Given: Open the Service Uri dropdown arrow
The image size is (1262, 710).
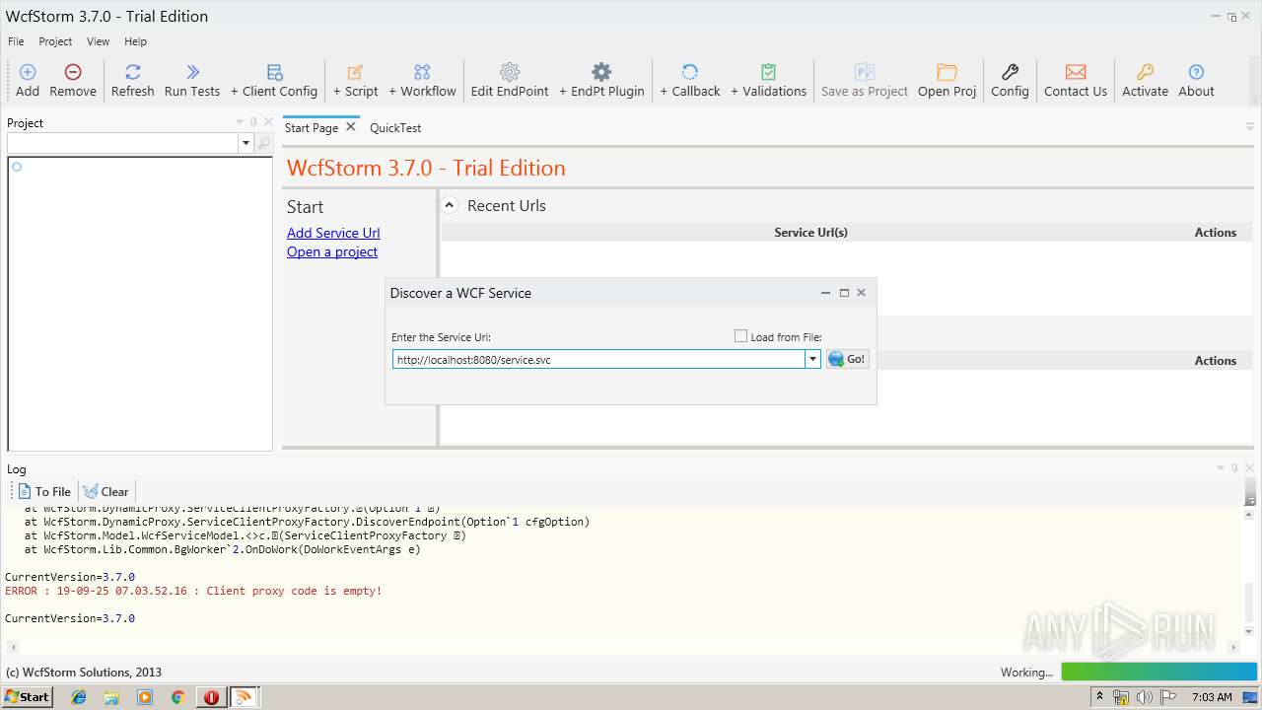Looking at the screenshot, I should [813, 360].
